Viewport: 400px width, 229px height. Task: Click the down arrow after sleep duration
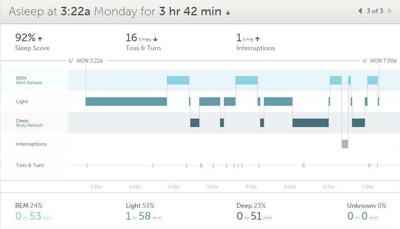(228, 13)
